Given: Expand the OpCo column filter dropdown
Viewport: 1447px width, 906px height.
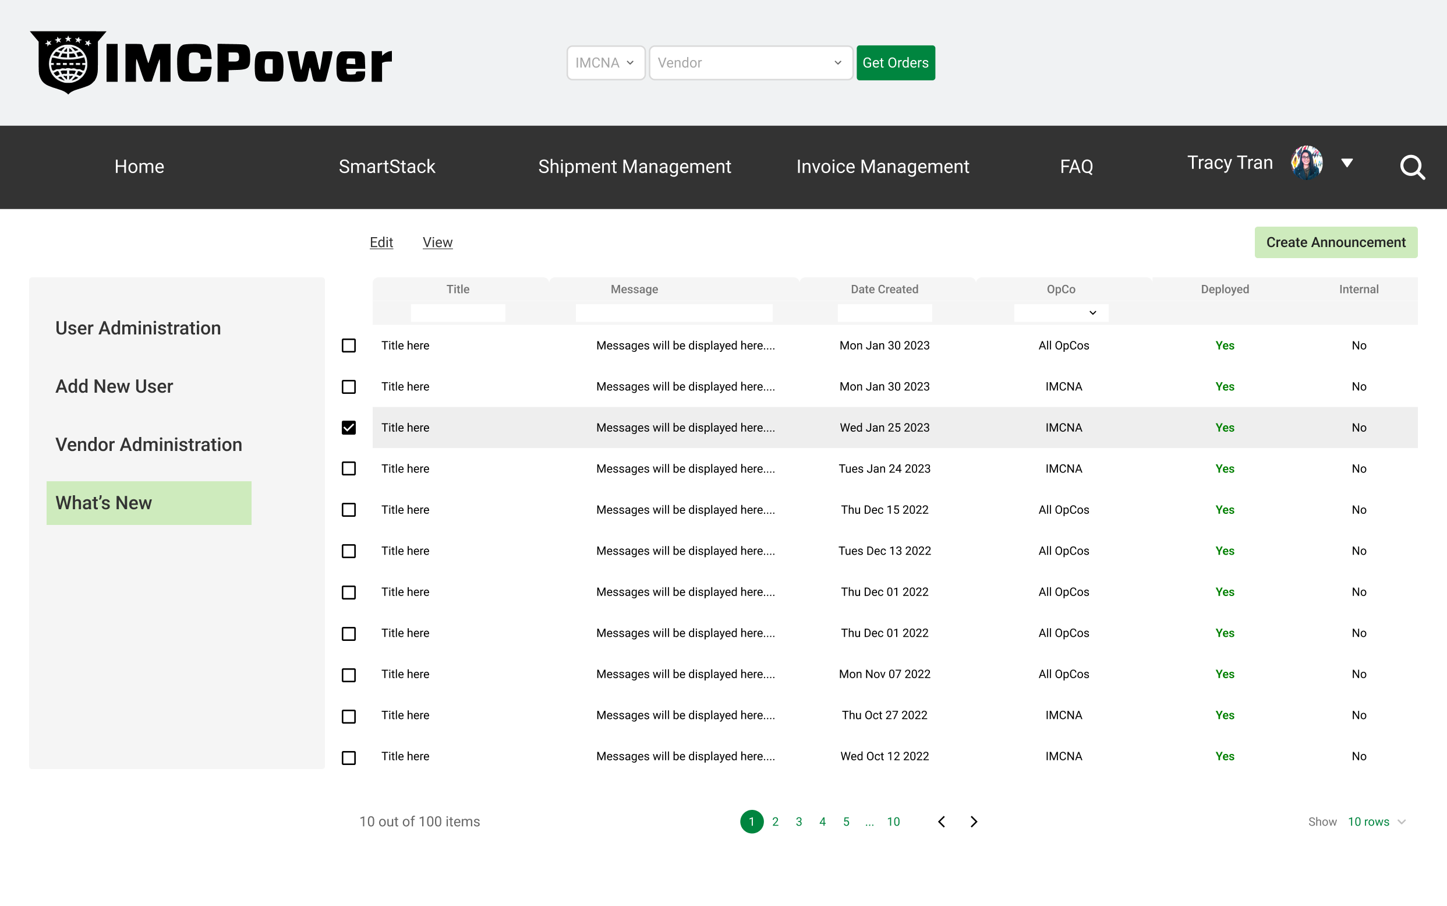Looking at the screenshot, I should pos(1060,313).
